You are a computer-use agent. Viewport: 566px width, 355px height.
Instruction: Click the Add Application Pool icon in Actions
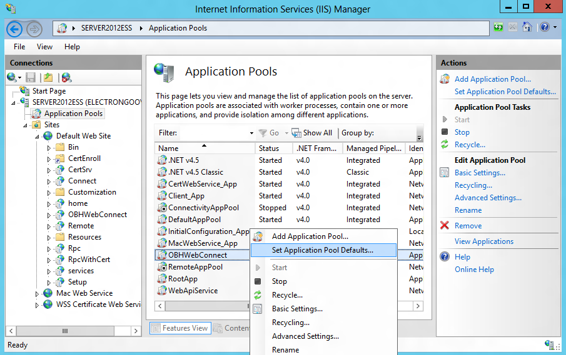point(445,79)
